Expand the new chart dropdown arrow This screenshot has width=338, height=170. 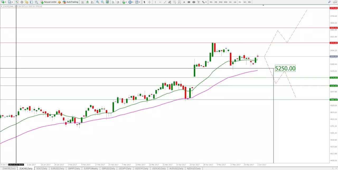[x=6, y=2]
